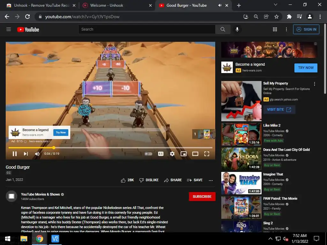Go back to previous page
This screenshot has width=327, height=245.
[x=7, y=17]
